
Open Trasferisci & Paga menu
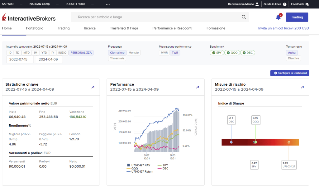tap(124, 28)
